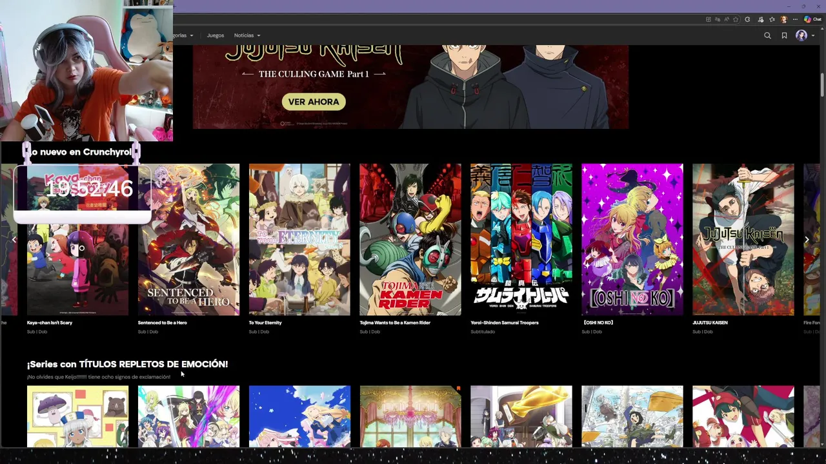Add this page to favorites with star icon
The image size is (826, 464).
736,19
